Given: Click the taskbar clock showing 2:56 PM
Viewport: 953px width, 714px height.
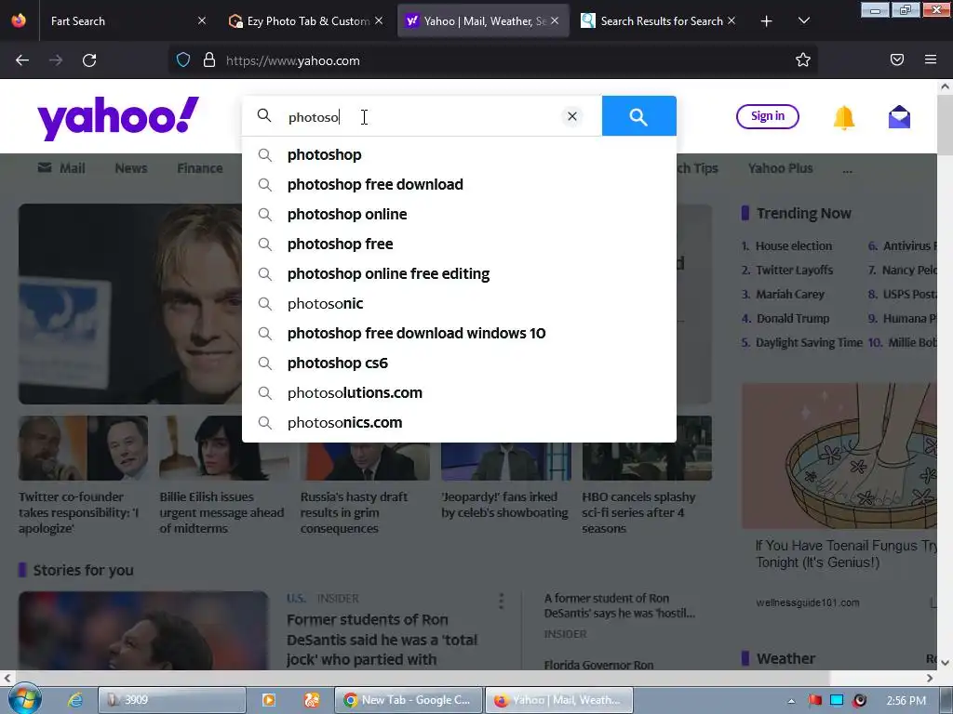Looking at the screenshot, I should (x=906, y=701).
